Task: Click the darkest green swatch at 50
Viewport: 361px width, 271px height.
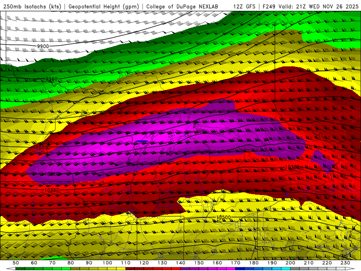Action: pyautogui.click(x=20, y=269)
